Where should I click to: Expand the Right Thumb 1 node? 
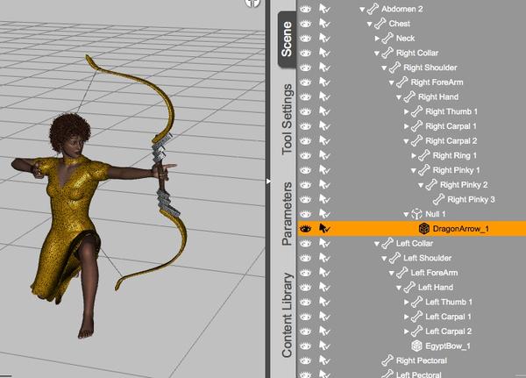(406, 111)
